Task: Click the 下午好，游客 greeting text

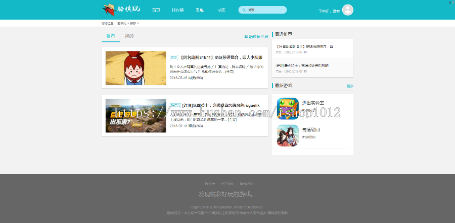Action: pos(329,11)
